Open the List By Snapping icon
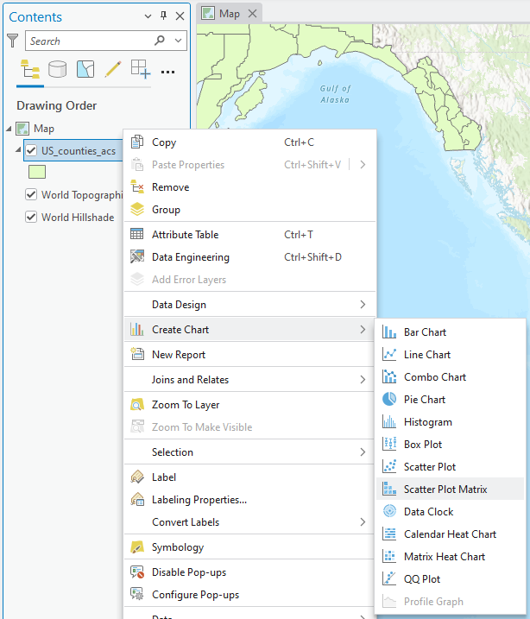 tap(140, 69)
